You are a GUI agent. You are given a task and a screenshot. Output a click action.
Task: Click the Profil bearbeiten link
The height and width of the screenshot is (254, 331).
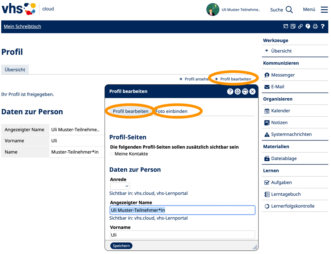[x=235, y=79]
